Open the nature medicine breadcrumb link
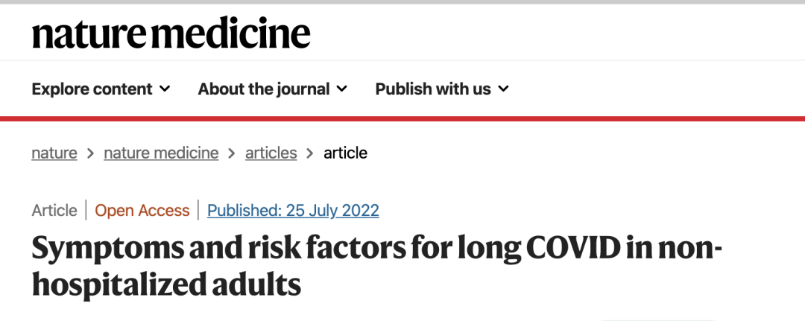Screen dimensions: 805x321 (x=161, y=153)
